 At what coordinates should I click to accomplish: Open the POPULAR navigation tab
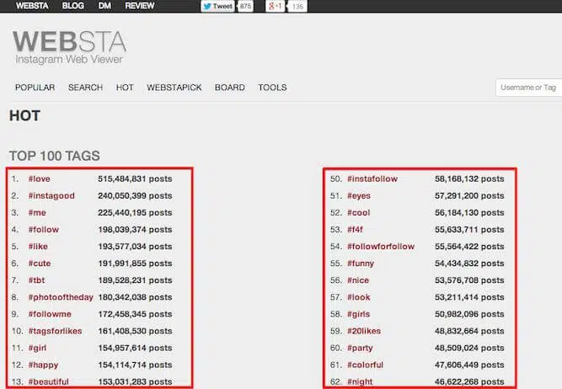(35, 88)
